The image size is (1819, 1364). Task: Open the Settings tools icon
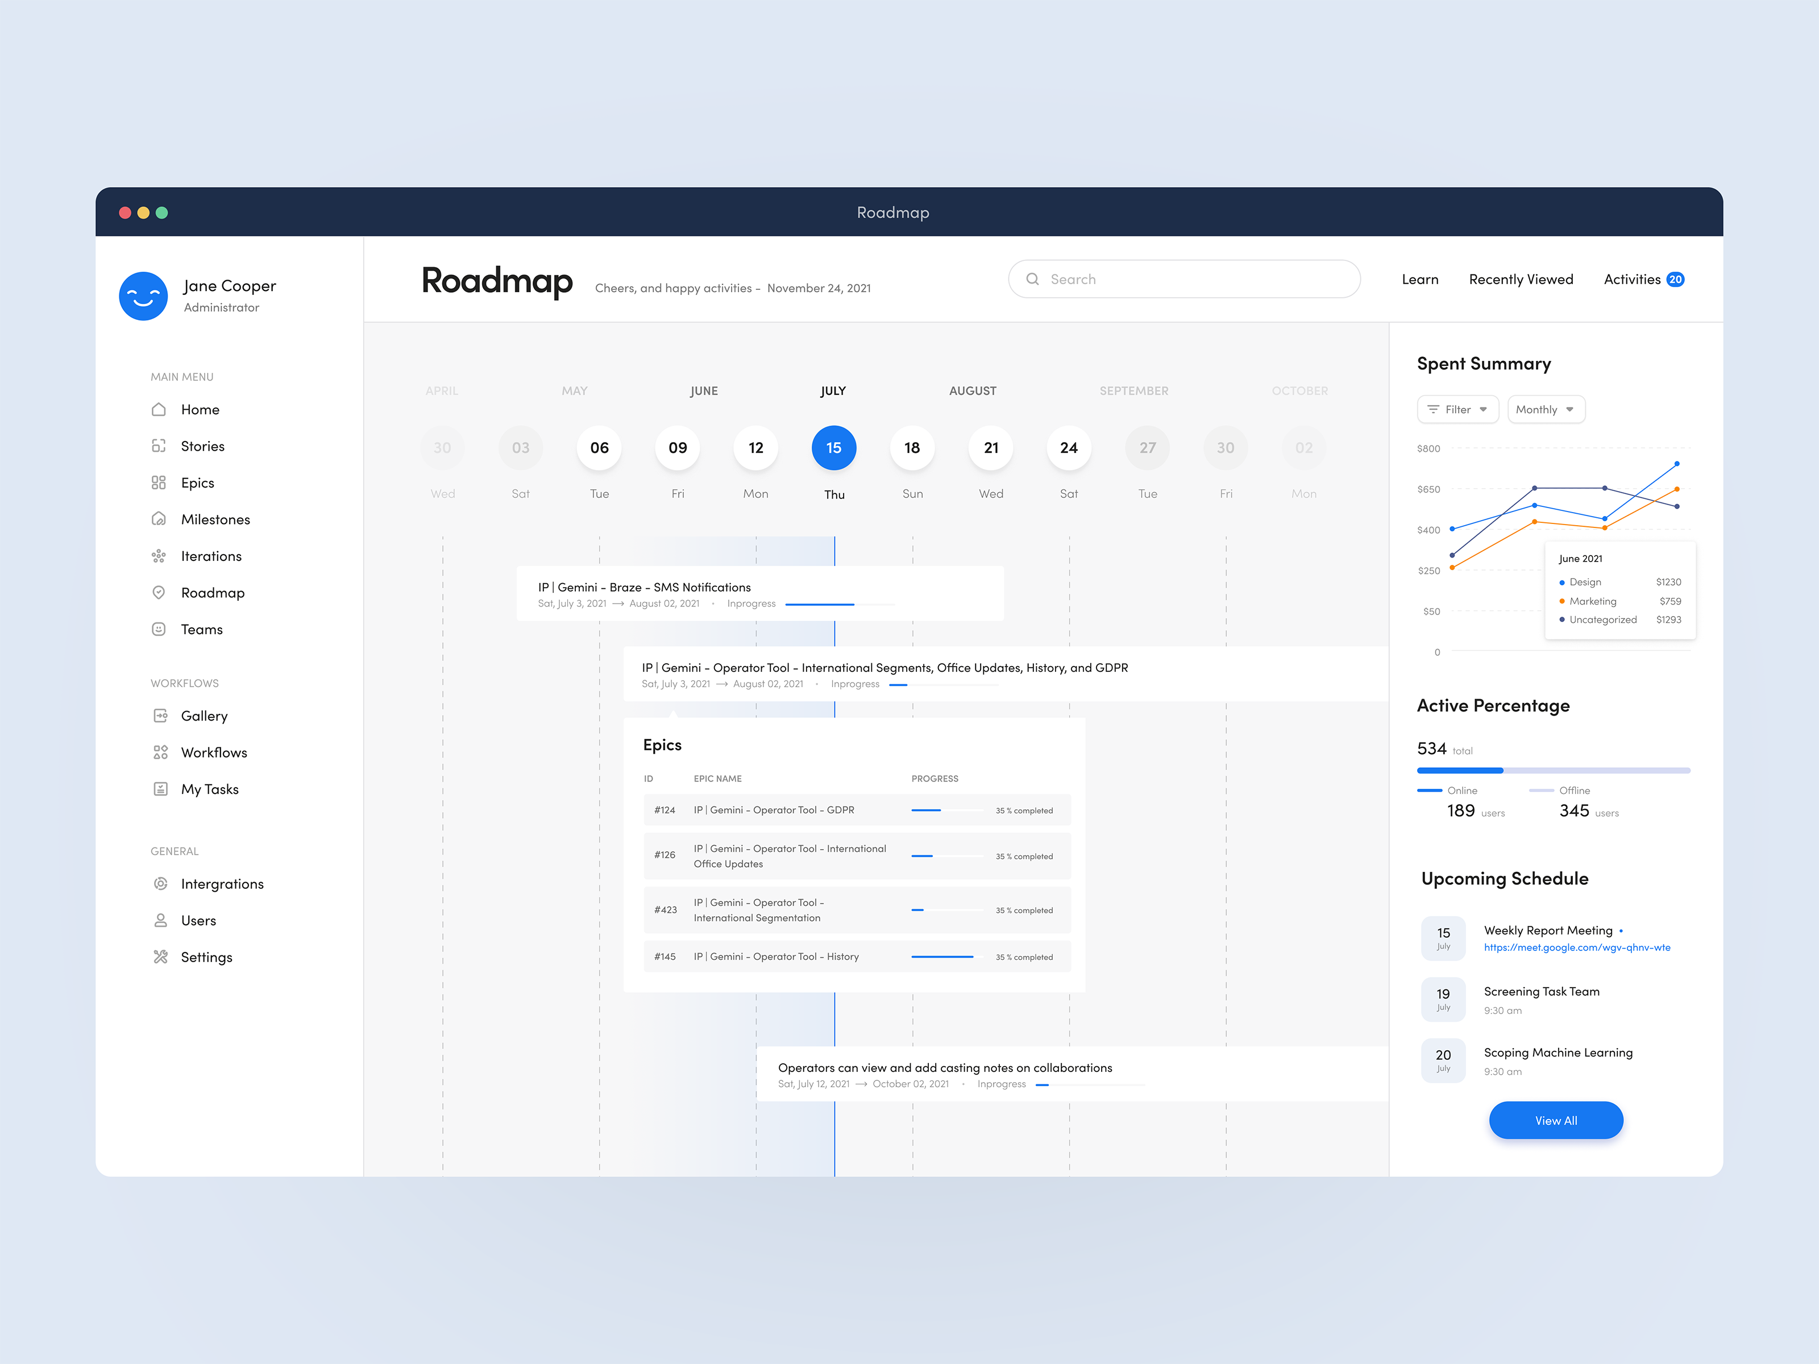pos(160,957)
